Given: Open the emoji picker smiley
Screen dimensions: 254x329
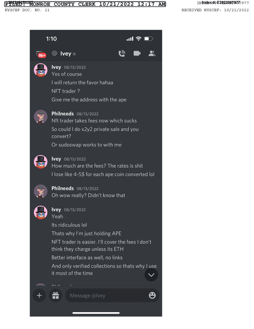Looking at the screenshot, I should tap(152, 295).
